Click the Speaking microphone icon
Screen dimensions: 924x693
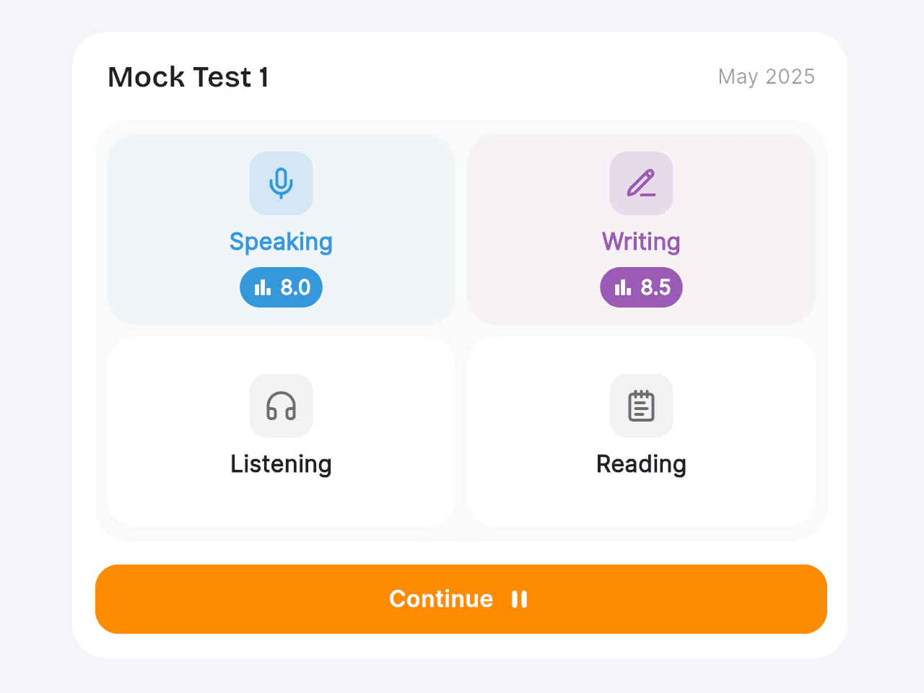coord(281,183)
